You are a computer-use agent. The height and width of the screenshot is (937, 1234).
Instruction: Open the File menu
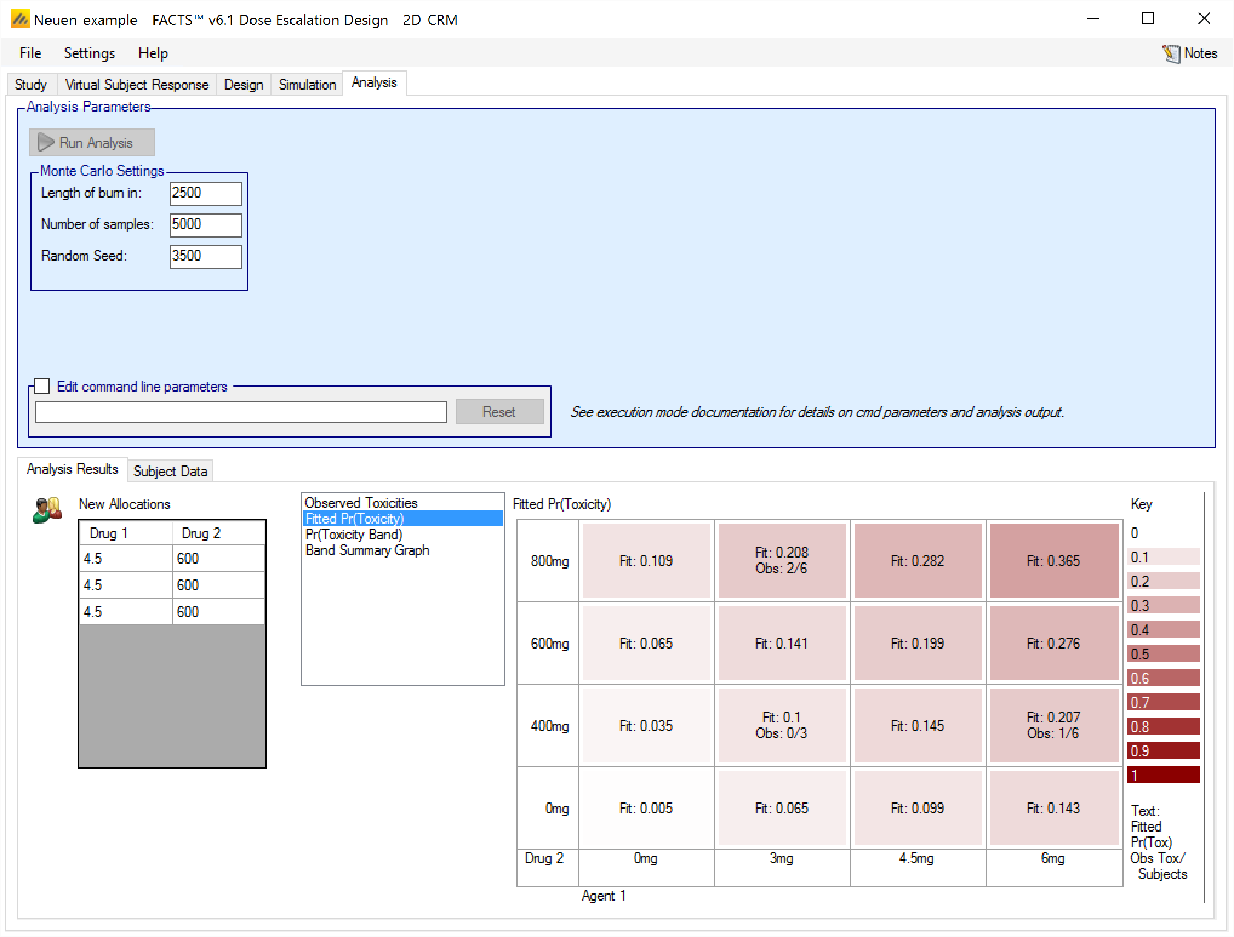[x=30, y=53]
